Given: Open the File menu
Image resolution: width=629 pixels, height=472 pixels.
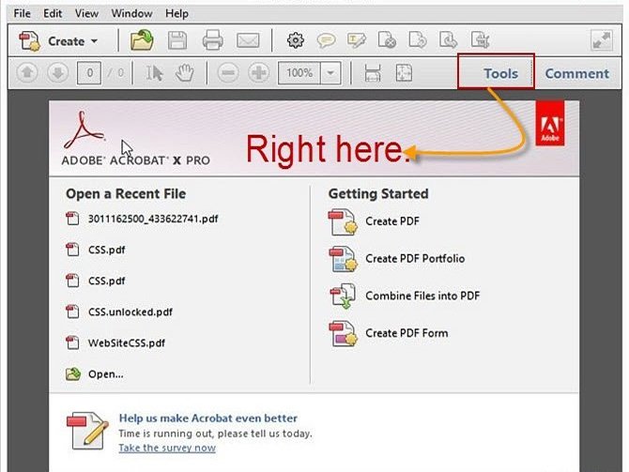Looking at the screenshot, I should click(22, 14).
